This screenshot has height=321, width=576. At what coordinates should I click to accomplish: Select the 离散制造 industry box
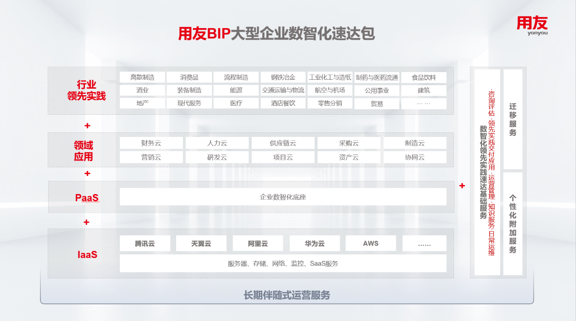[x=142, y=78]
